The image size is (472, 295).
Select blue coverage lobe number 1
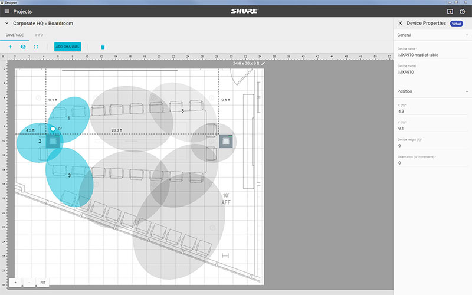point(69,120)
